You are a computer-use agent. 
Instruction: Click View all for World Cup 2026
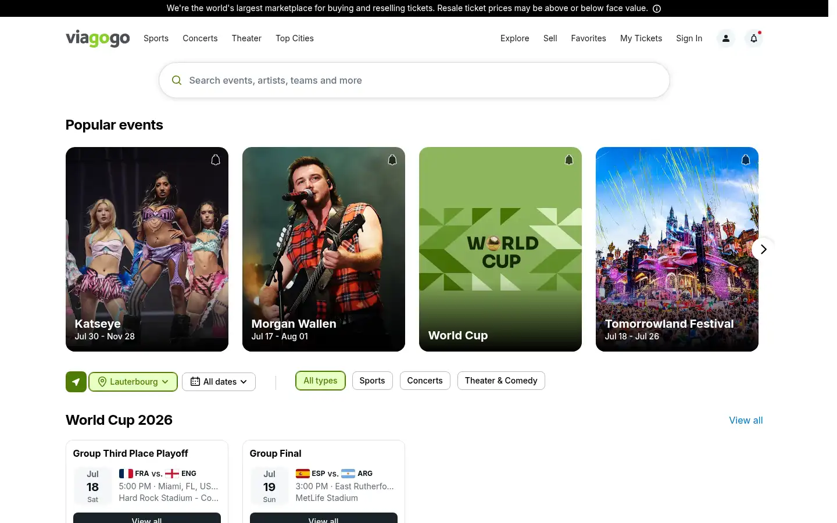(x=746, y=420)
